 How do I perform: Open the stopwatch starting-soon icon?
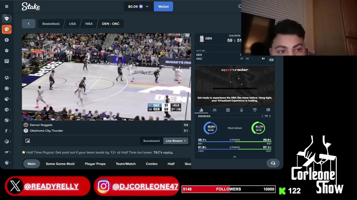click(x=7, y=51)
